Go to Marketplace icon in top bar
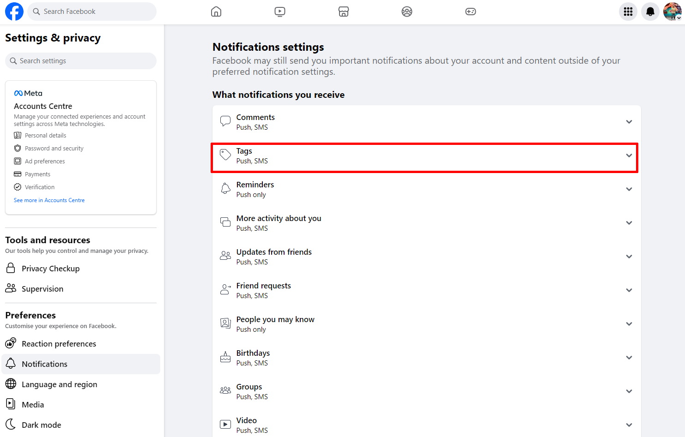The width and height of the screenshot is (685, 437). pos(343,12)
